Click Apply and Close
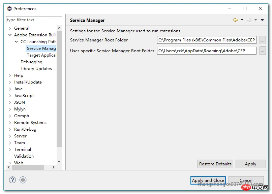 point(208,180)
